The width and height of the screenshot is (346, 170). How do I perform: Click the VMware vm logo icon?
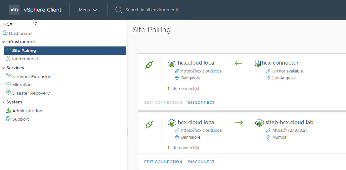pyautogui.click(x=14, y=10)
